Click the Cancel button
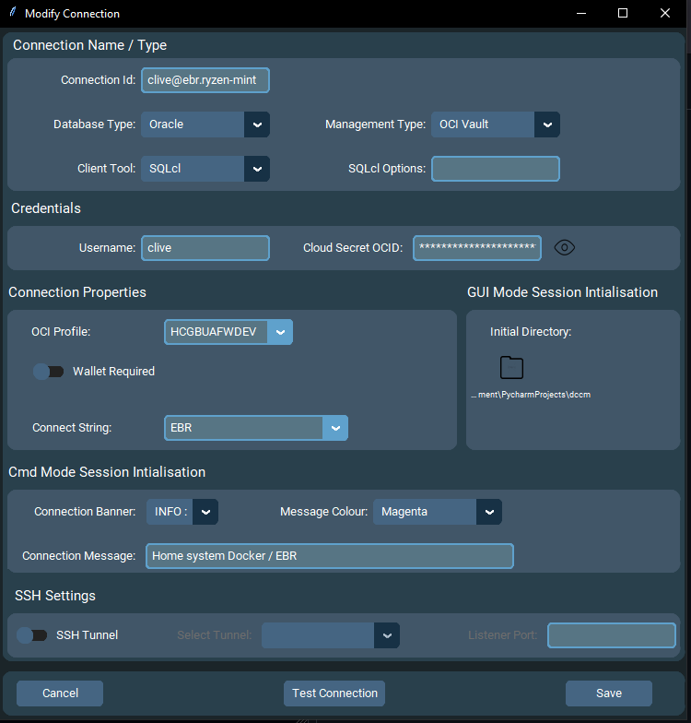The image size is (691, 723). (60, 693)
